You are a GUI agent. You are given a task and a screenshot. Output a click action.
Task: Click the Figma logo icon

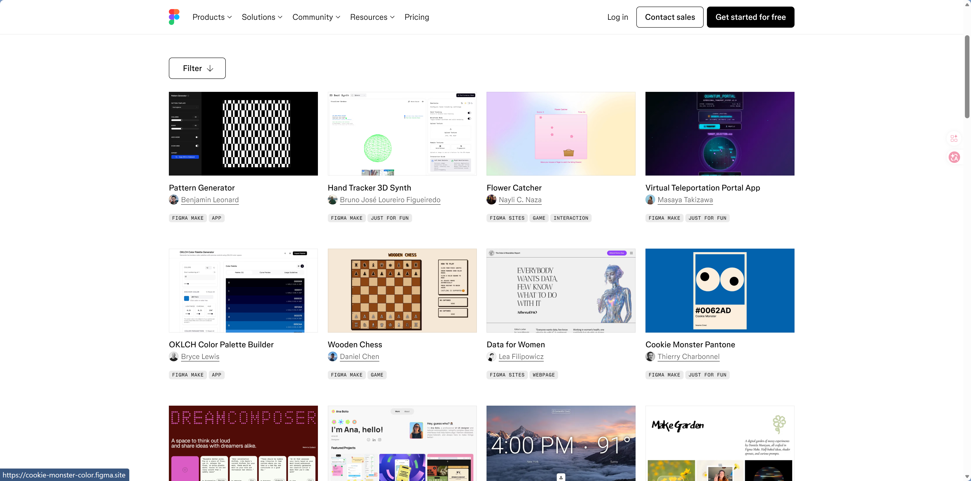click(174, 17)
